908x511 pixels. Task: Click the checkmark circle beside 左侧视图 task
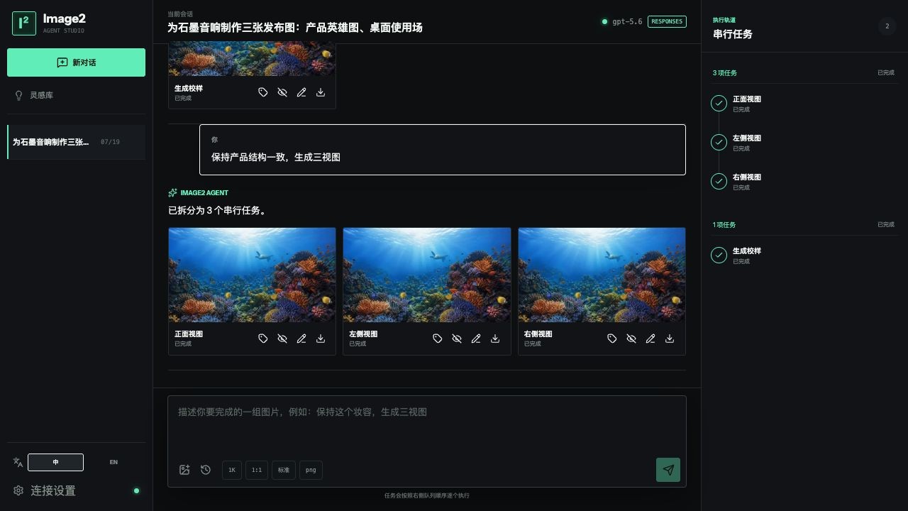coord(719,143)
